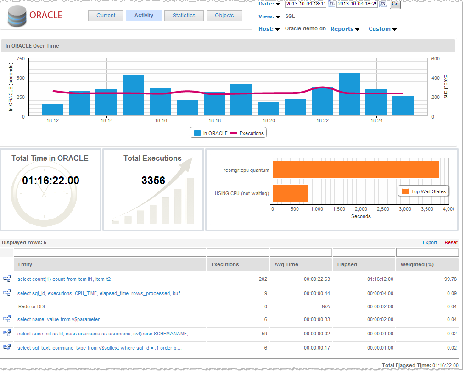The height and width of the screenshot is (372, 465).
Task: Open the Custom menu
Action: [382, 29]
